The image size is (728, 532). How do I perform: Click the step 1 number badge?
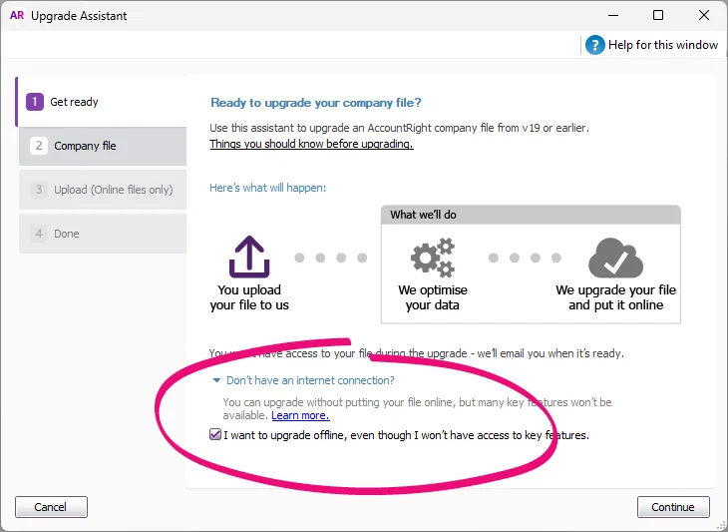click(x=35, y=102)
